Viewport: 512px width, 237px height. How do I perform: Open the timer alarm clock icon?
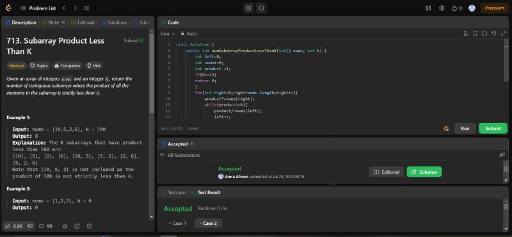coord(249,8)
